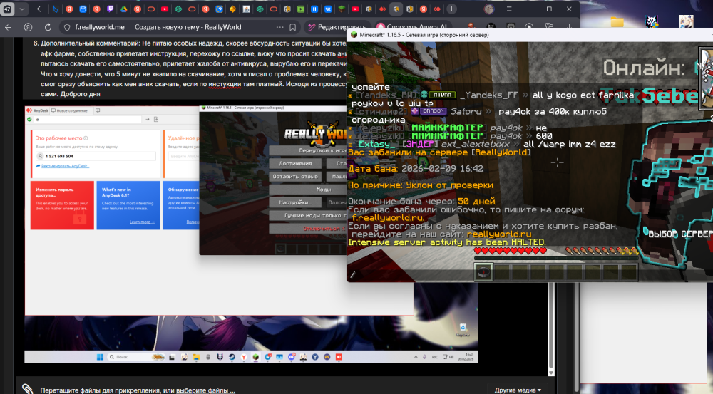Click the 47 open tabs counter
Viewport: 713px width, 394px height.
point(7,9)
